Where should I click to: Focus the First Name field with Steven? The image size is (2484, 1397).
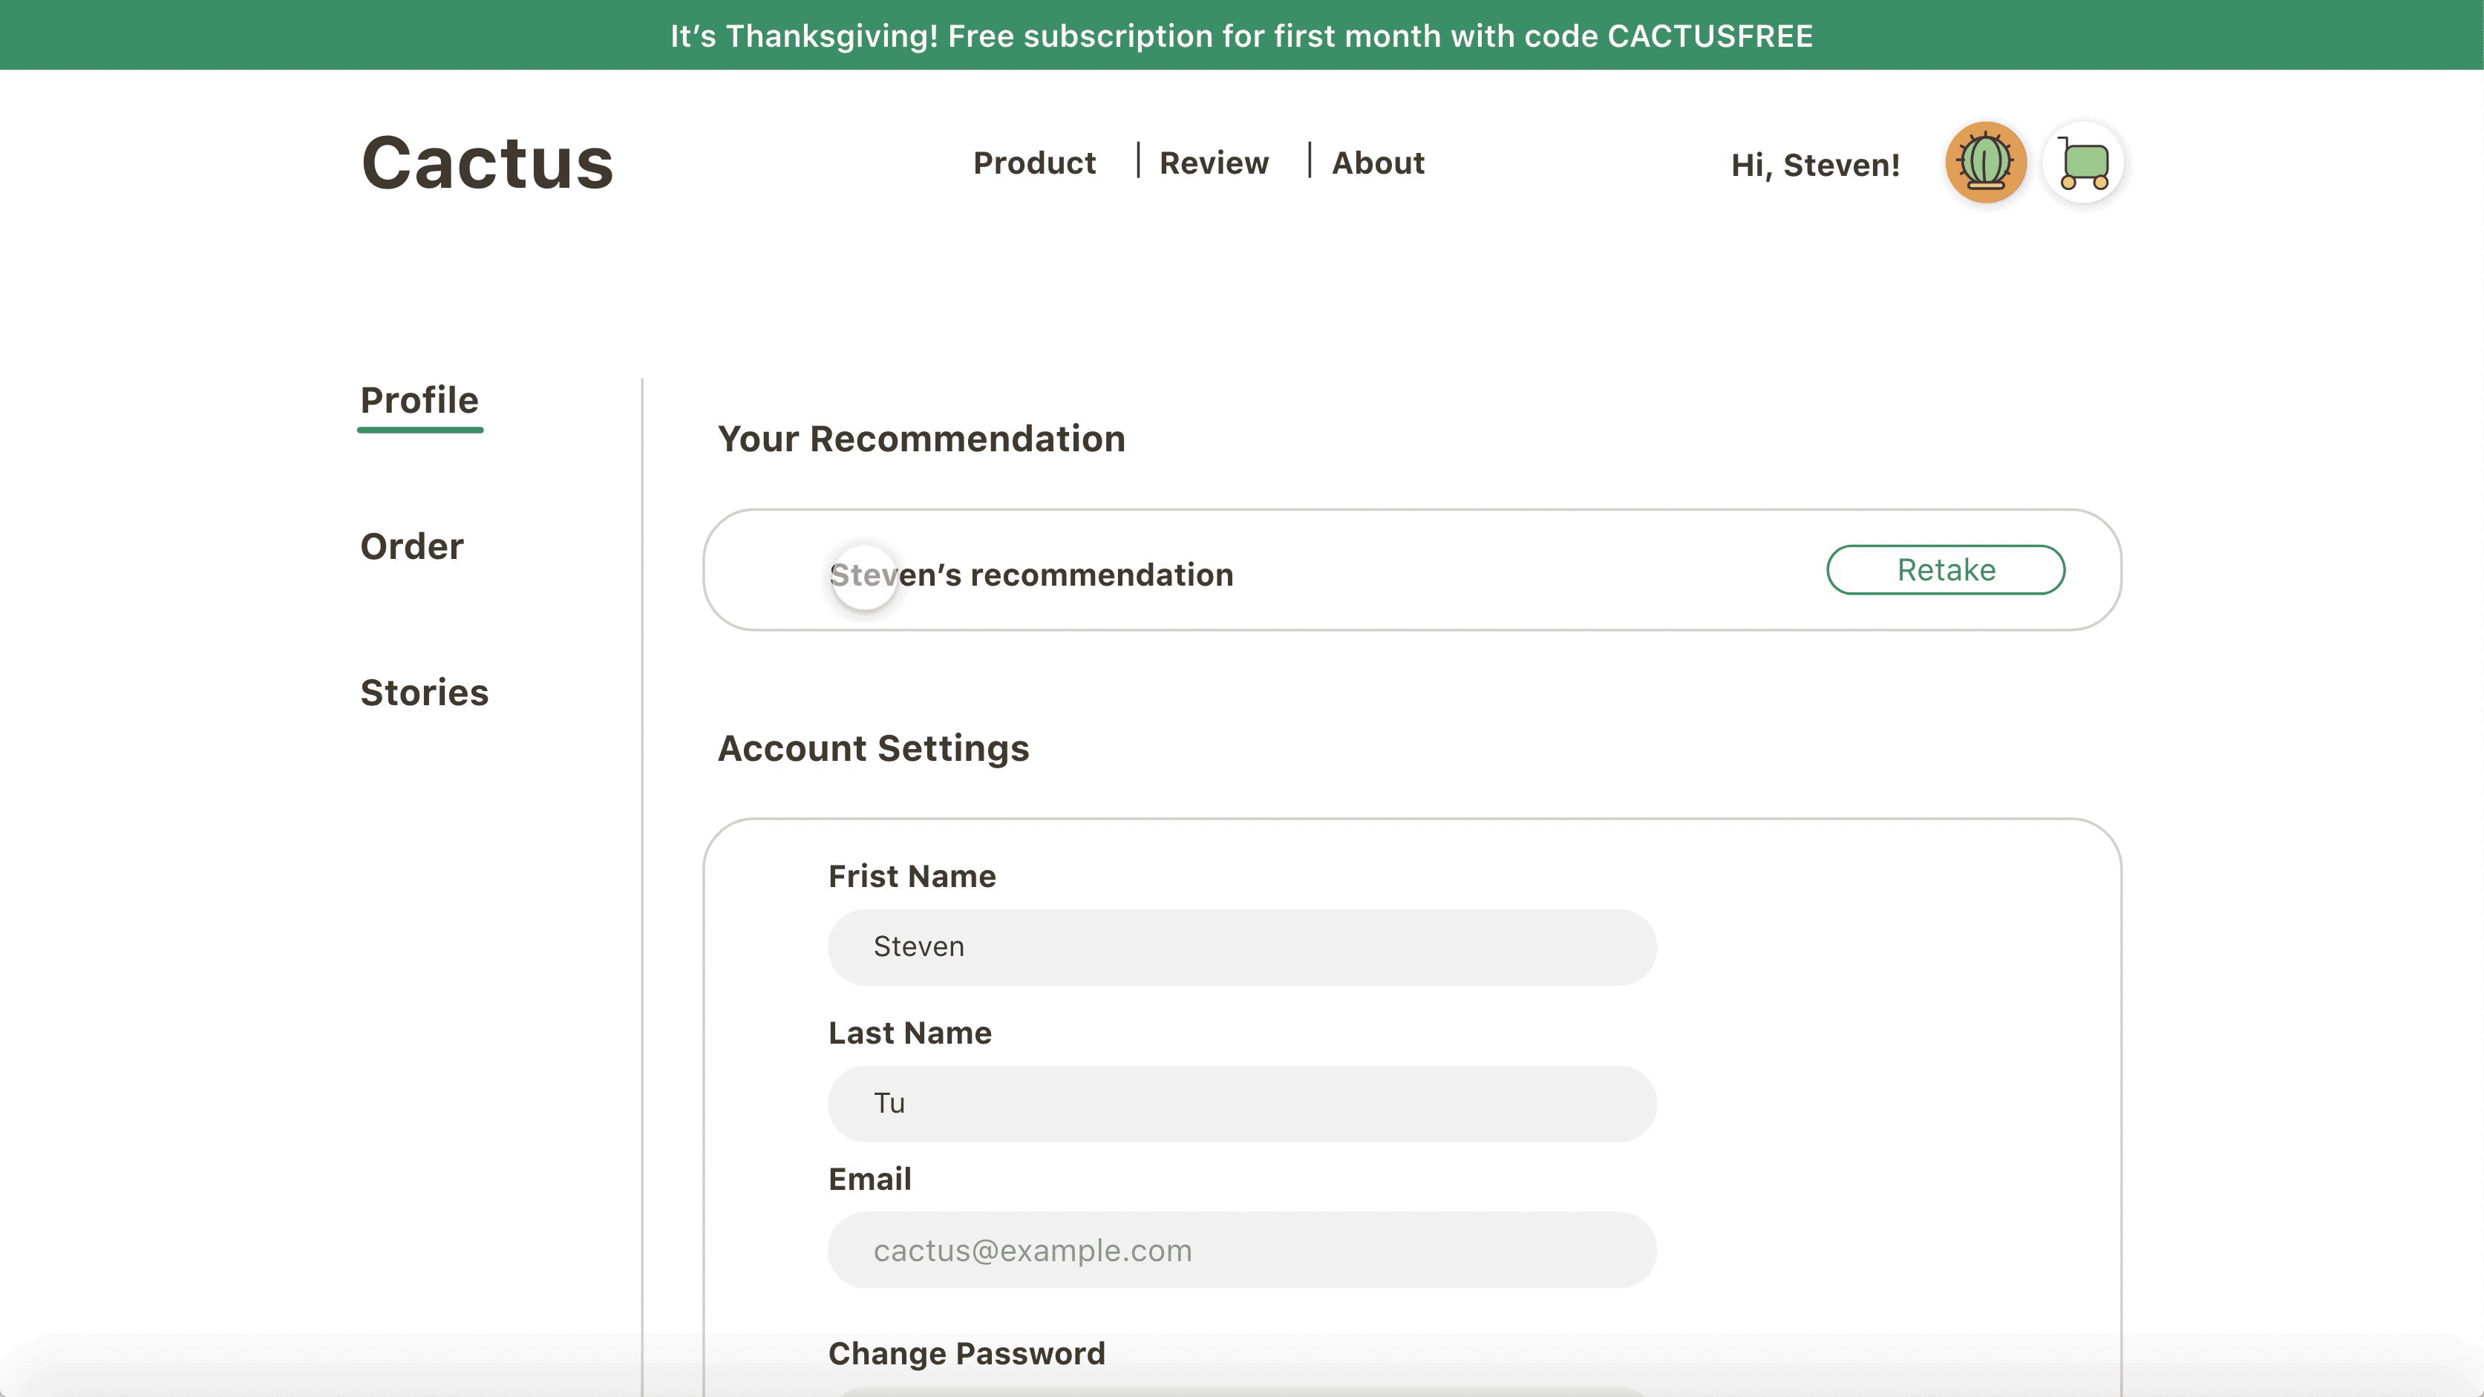click(1242, 946)
